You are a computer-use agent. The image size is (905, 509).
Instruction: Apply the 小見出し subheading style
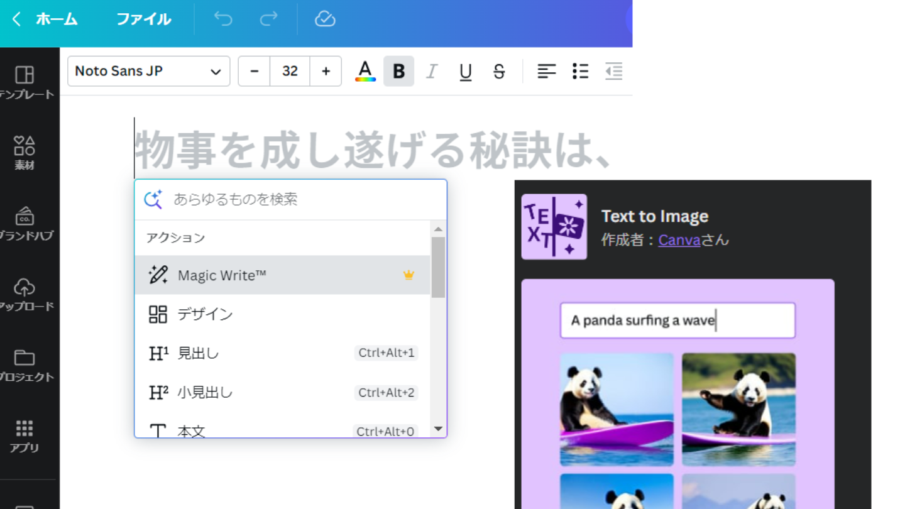282,392
